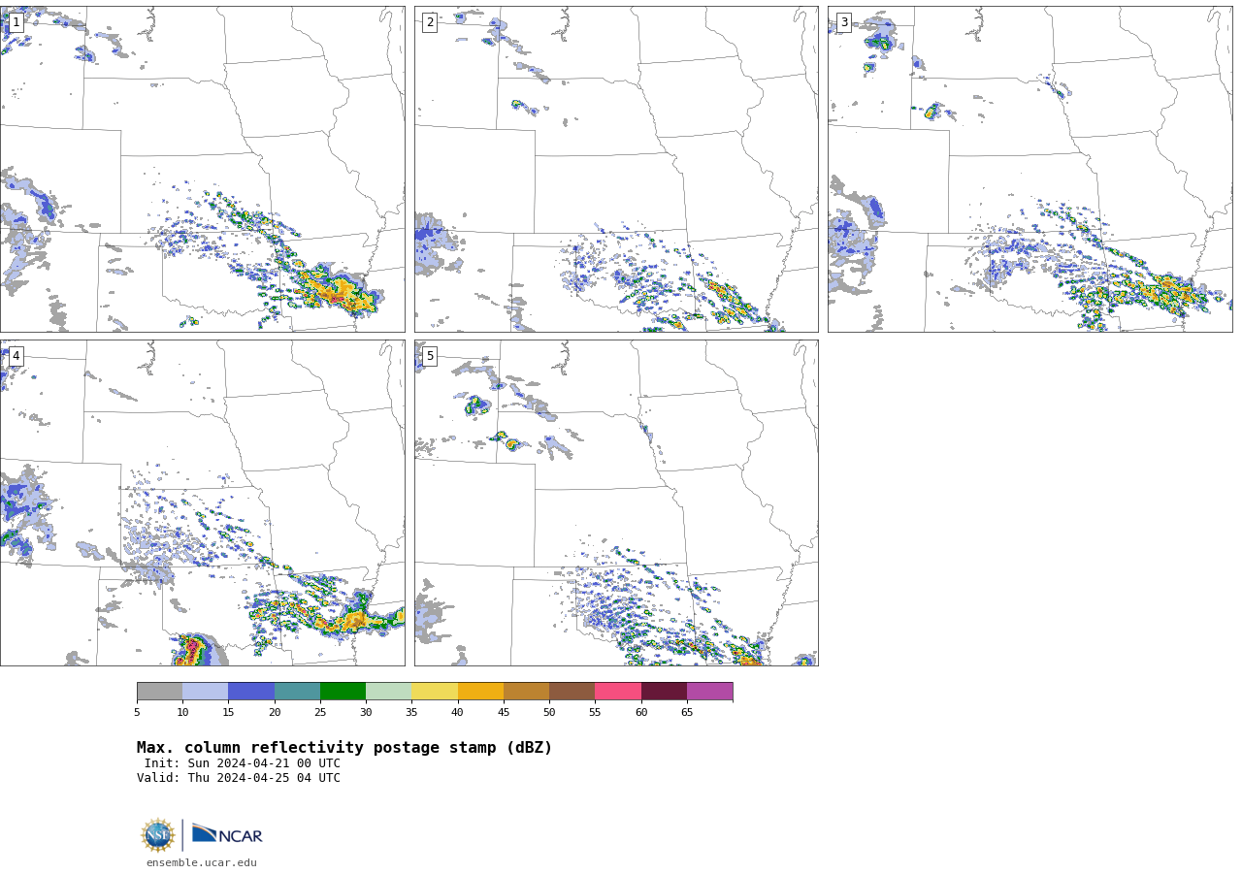Select the brown 50-55 dBZ swatch

pos(572,692)
